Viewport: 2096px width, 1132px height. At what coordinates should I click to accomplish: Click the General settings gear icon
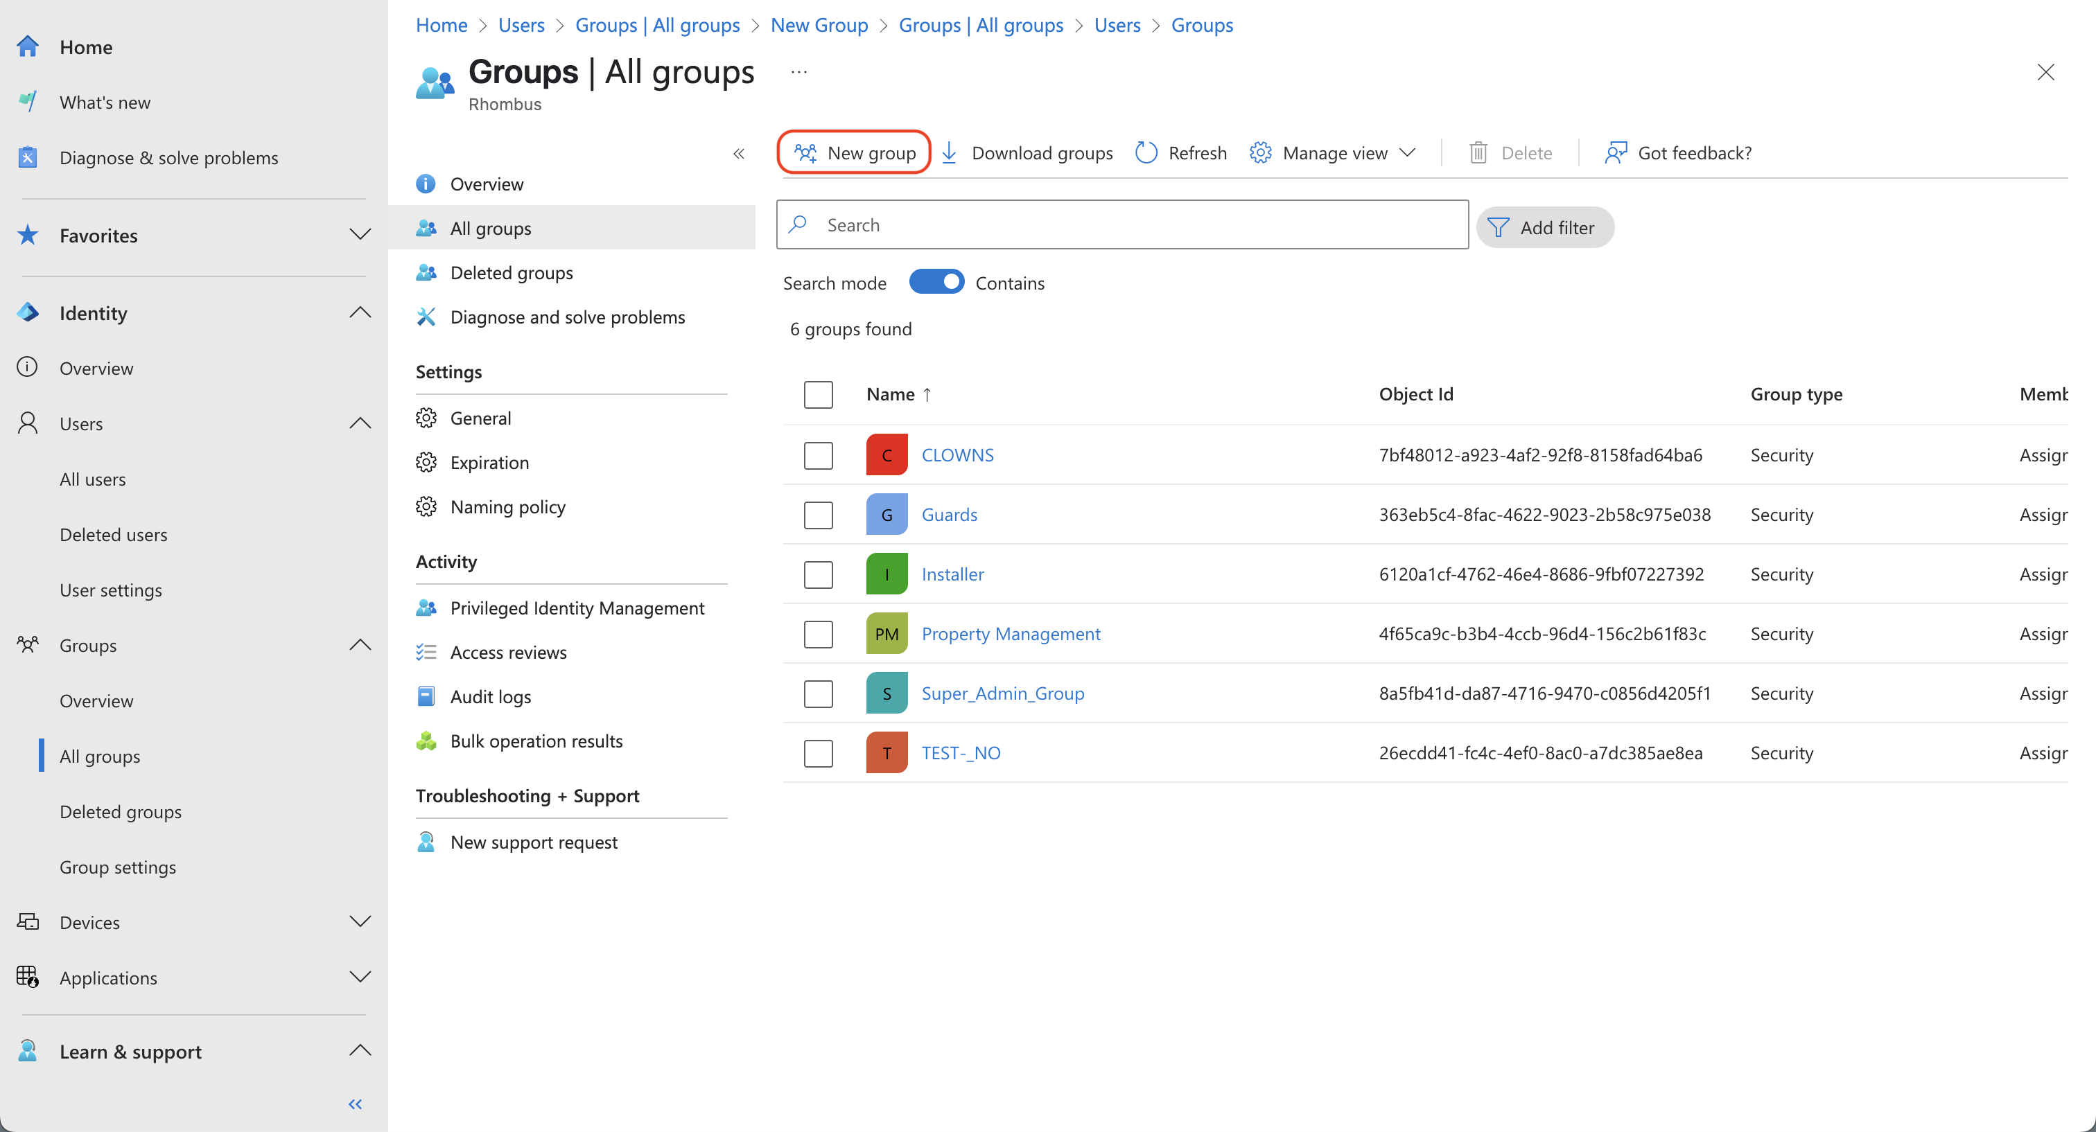426,418
